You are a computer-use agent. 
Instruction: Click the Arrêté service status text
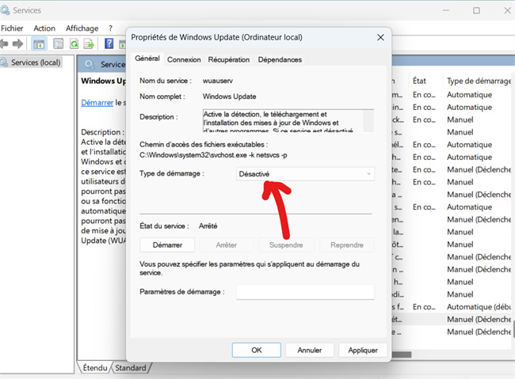click(208, 226)
